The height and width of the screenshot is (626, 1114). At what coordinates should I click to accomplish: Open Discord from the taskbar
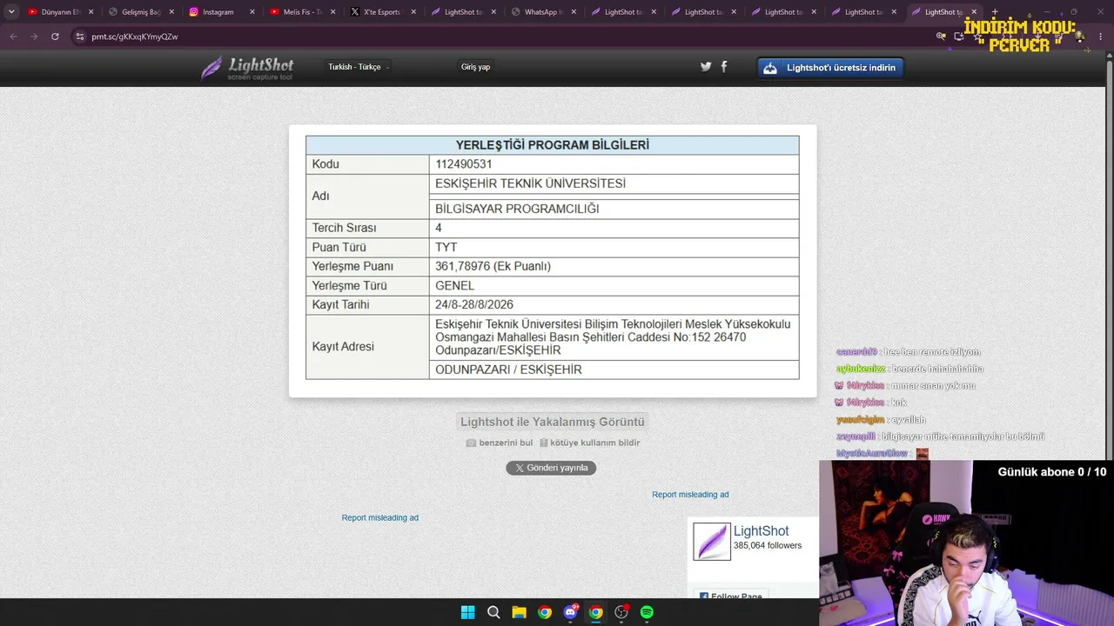[570, 612]
